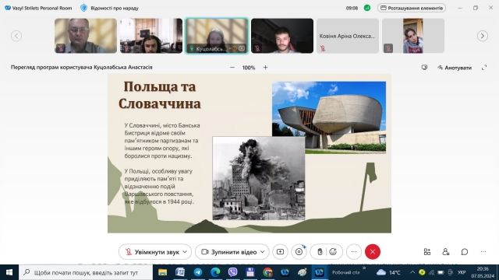Expand video options arrow beside Зупинити відео
This screenshot has width=499, height=280.
pos(263,252)
